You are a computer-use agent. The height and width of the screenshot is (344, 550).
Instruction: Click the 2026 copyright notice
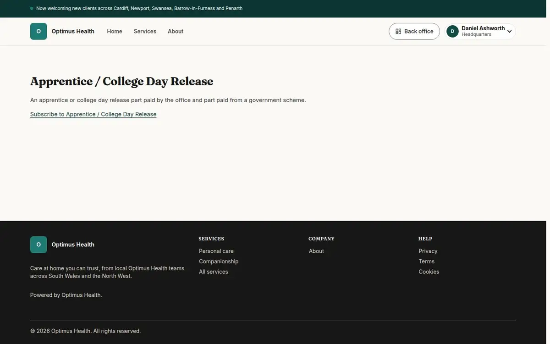click(85, 331)
